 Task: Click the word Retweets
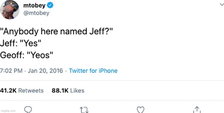click(31, 90)
